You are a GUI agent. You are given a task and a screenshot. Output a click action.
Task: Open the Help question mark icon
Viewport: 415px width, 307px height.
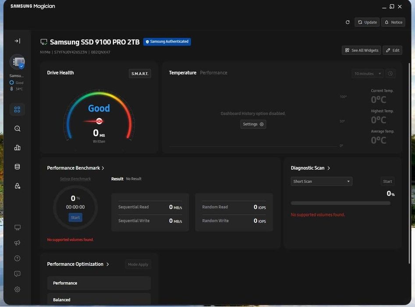click(17, 258)
